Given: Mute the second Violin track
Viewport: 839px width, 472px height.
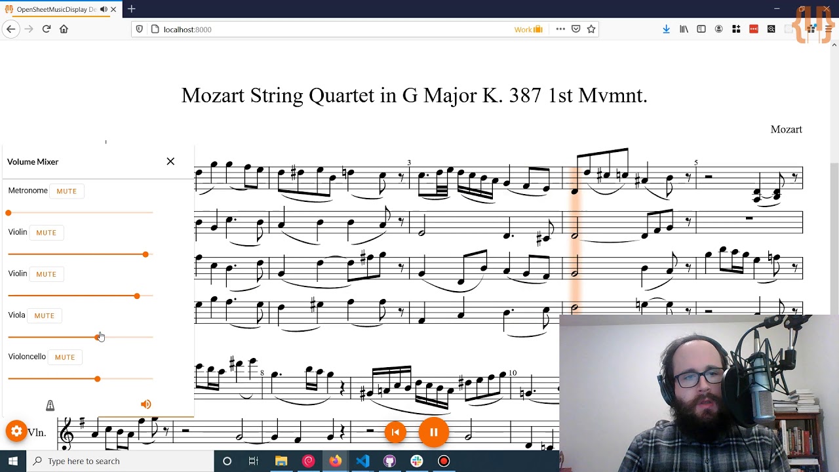Looking at the screenshot, I should pyautogui.click(x=46, y=274).
